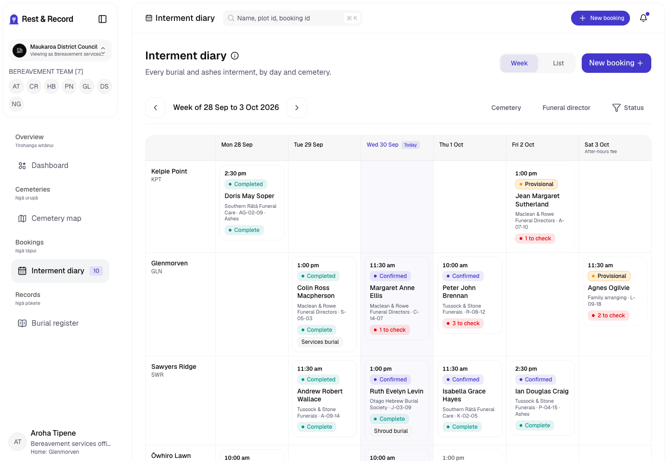Switch to List view
The image size is (668, 464).
coord(559,63)
